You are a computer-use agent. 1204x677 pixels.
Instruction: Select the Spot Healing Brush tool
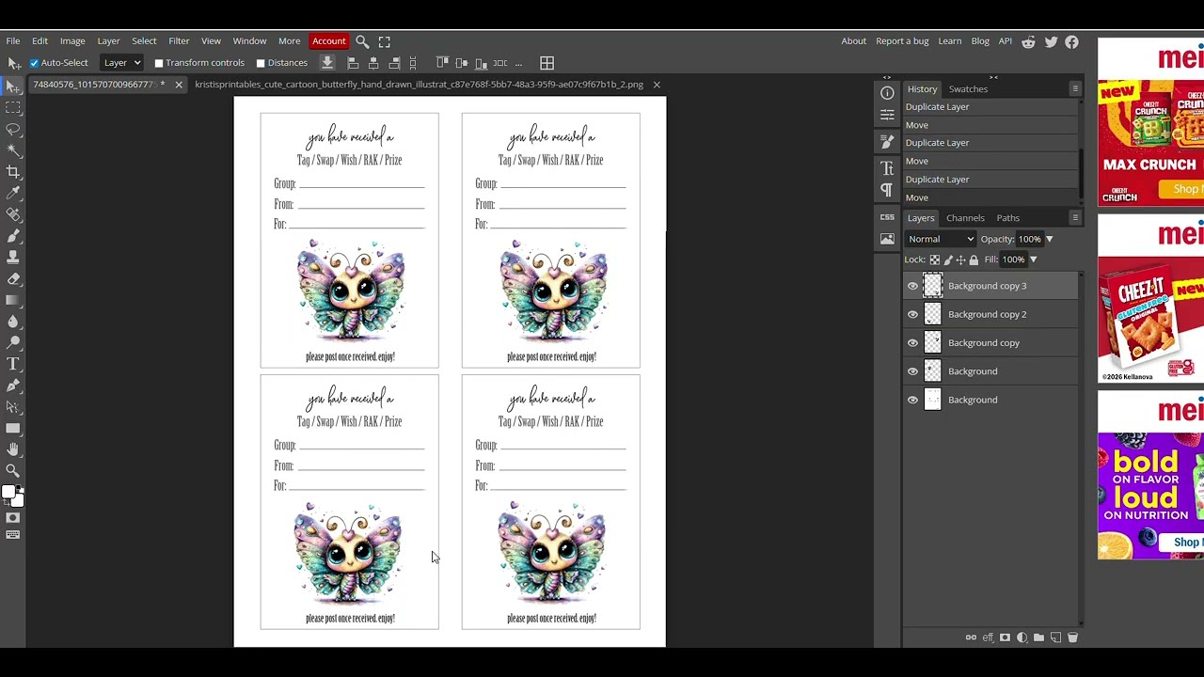(13, 214)
